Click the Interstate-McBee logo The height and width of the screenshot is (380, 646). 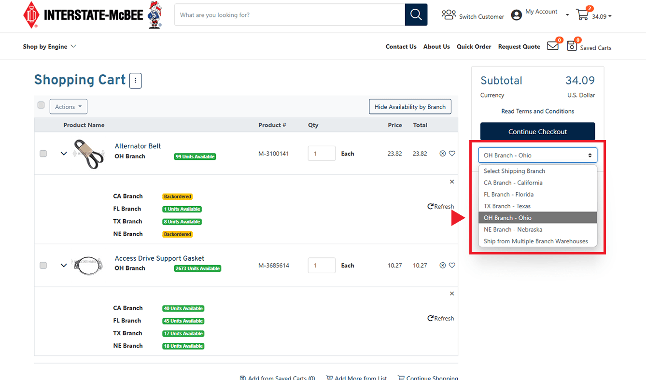coord(92,15)
